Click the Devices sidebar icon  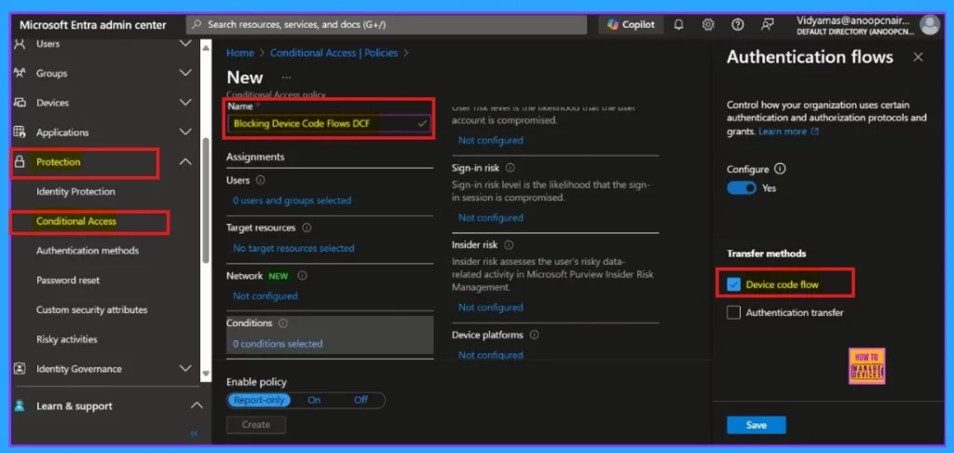[20, 103]
